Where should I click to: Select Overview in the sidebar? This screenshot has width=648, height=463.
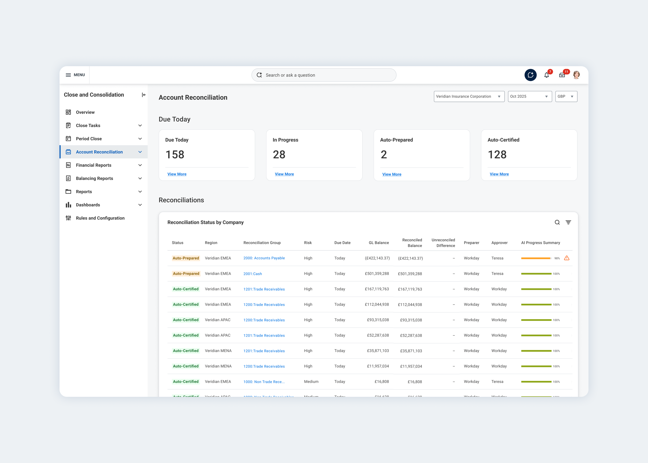85,112
